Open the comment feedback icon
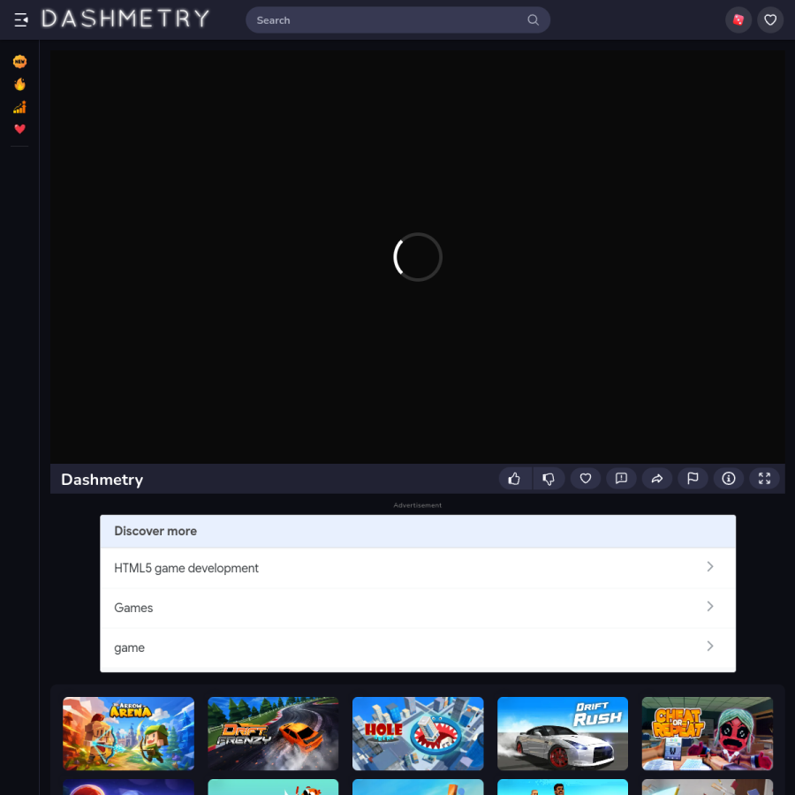This screenshot has height=795, width=795. point(621,479)
